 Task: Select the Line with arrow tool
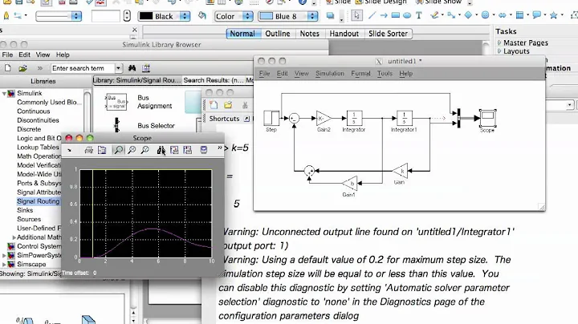pyautogui.click(x=384, y=15)
